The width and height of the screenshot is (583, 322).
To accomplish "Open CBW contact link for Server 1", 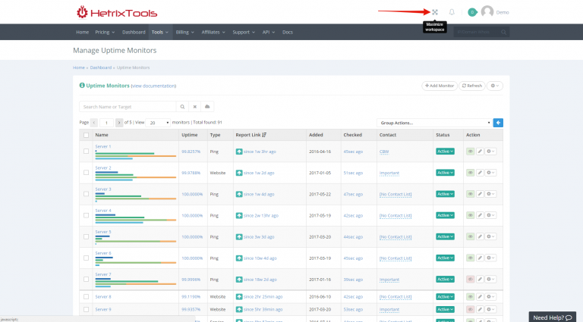I will 384,152.
